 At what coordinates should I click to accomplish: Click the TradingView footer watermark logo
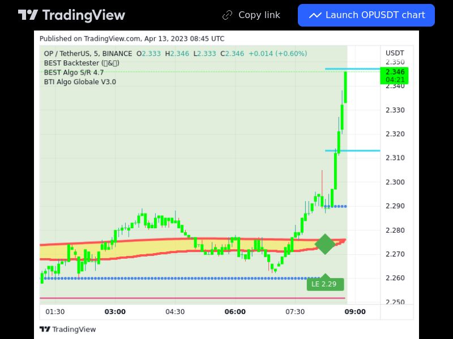pos(67,329)
